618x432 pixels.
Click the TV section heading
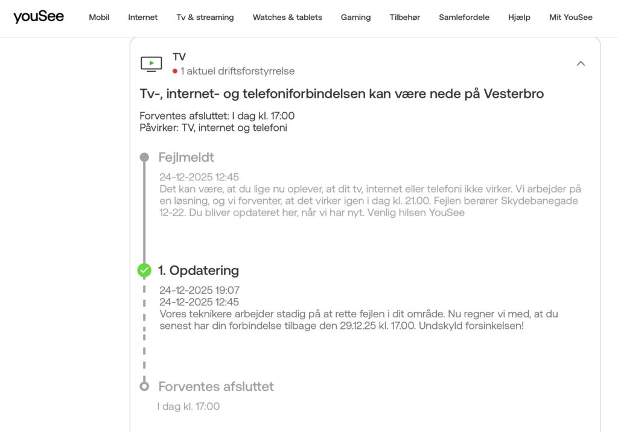click(x=179, y=57)
